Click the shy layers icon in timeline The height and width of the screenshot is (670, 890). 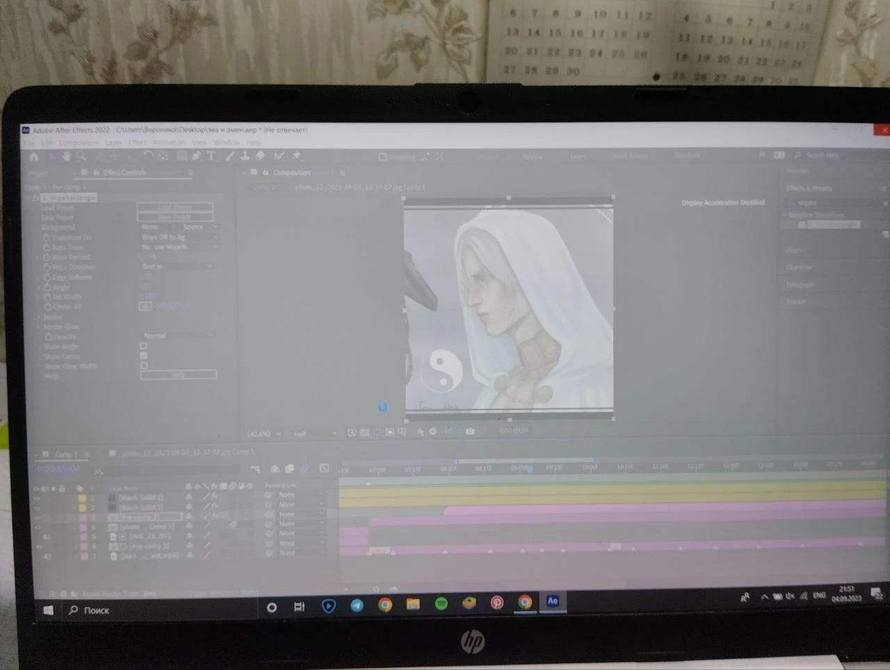tap(275, 469)
